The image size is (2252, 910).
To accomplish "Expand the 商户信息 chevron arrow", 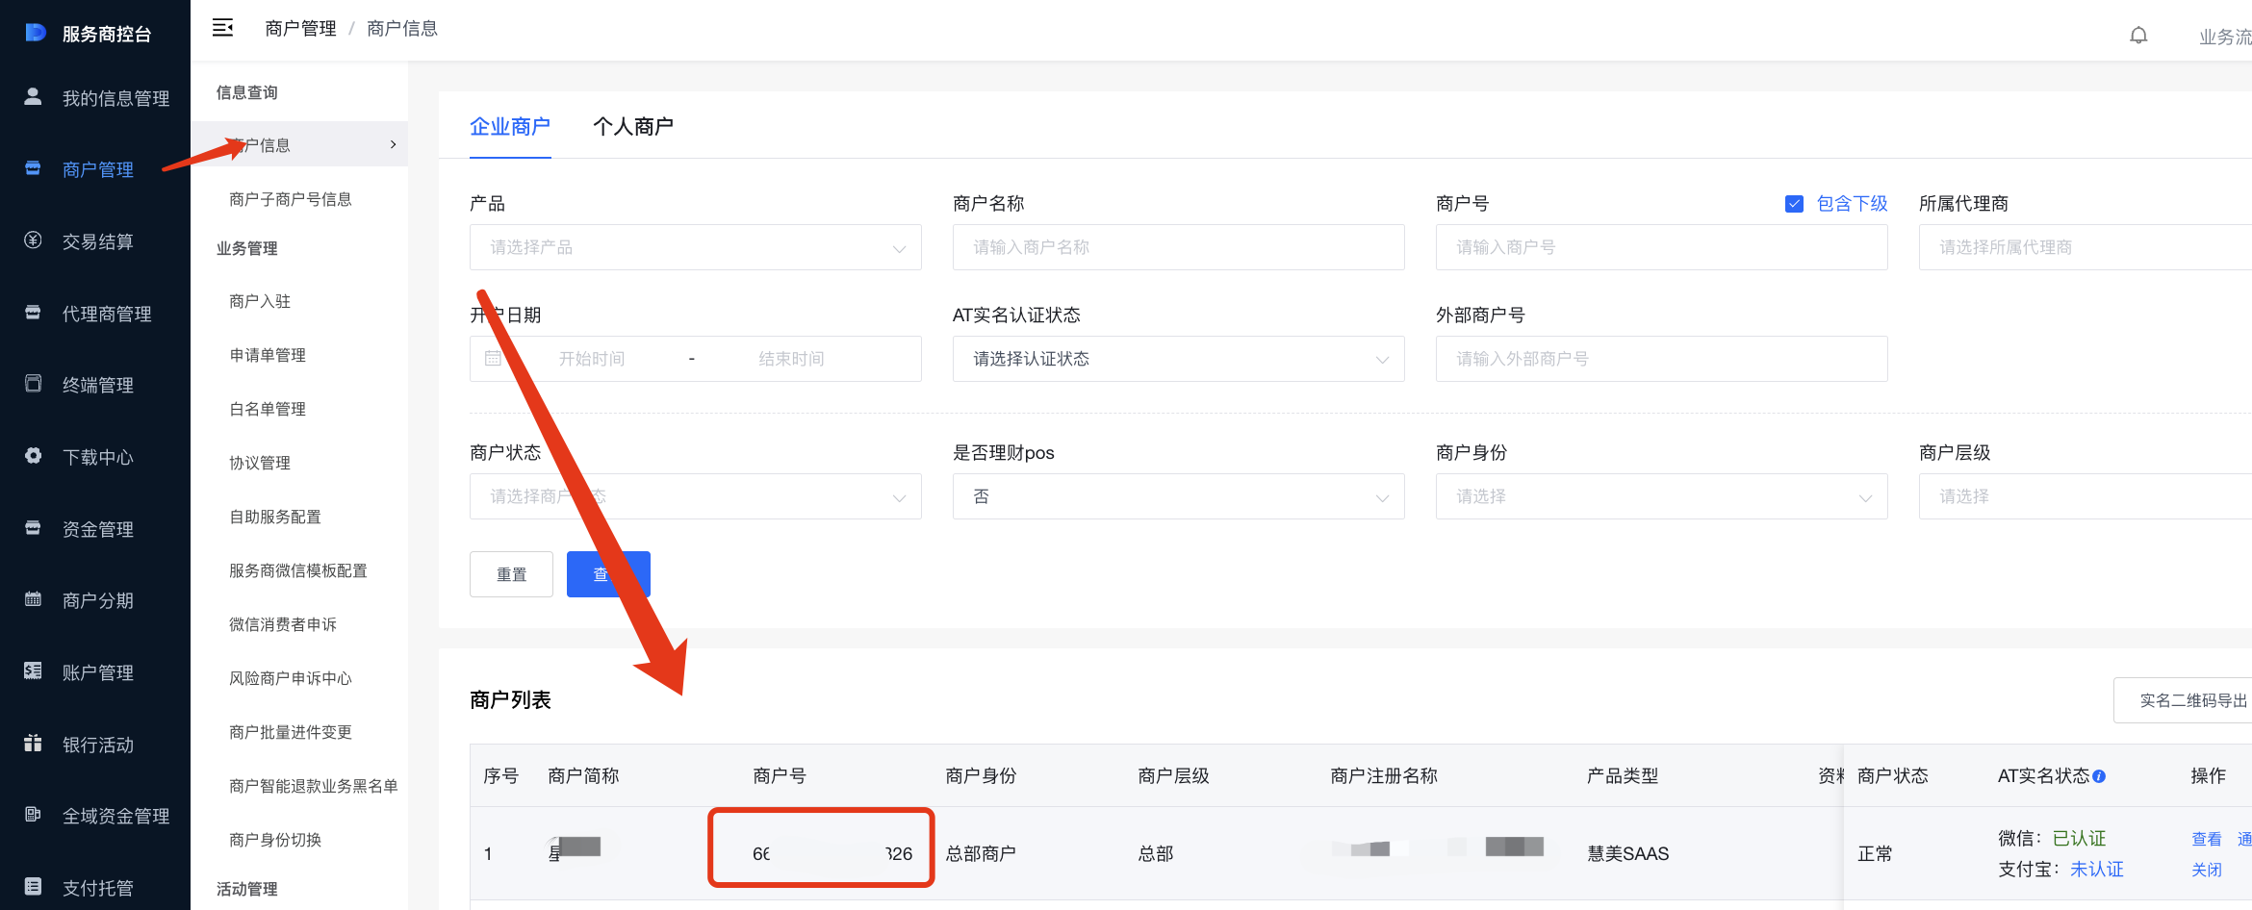I will pyautogui.click(x=393, y=144).
